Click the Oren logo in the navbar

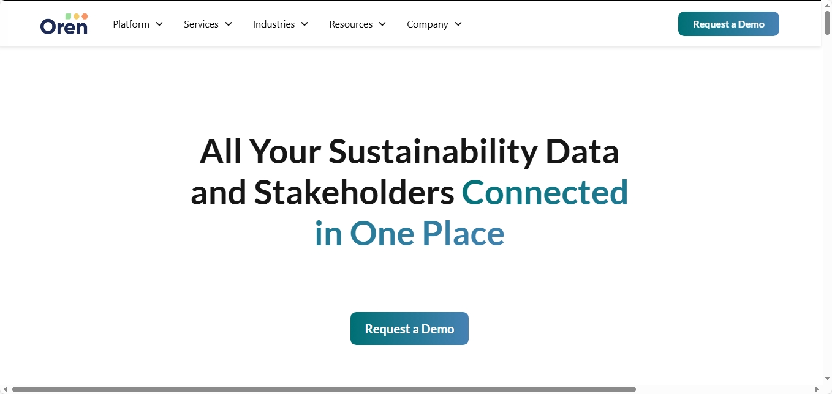click(x=64, y=24)
